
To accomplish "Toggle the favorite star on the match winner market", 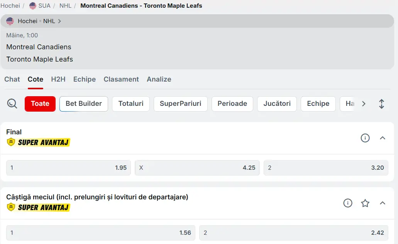I will coord(365,203).
